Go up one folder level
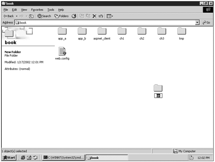 [x=31, y=16]
